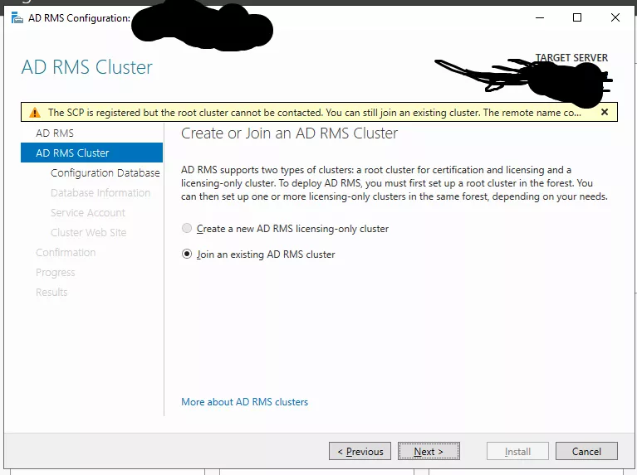The width and height of the screenshot is (637, 475).
Task: Click Service Account in the sidebar
Action: click(x=88, y=212)
